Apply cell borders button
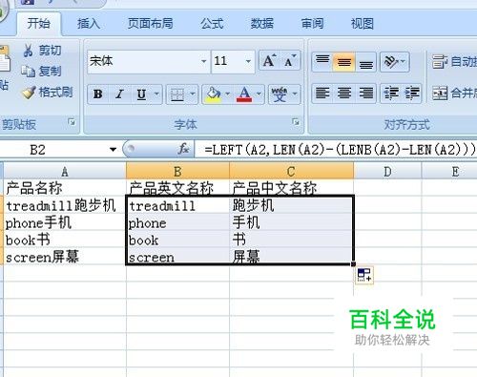This screenshot has height=377, width=477. (x=177, y=94)
